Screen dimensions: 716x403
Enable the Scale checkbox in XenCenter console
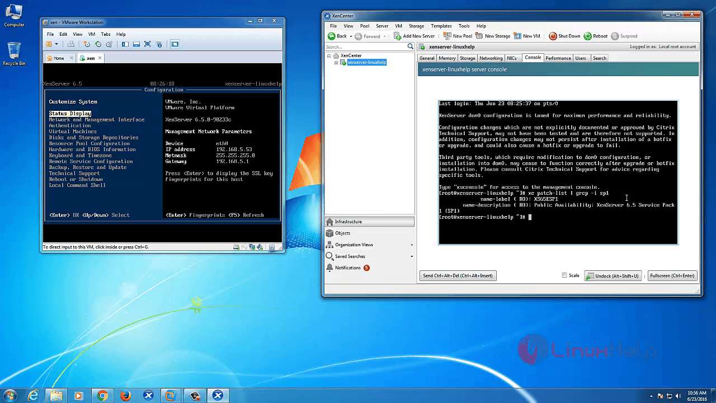point(564,275)
